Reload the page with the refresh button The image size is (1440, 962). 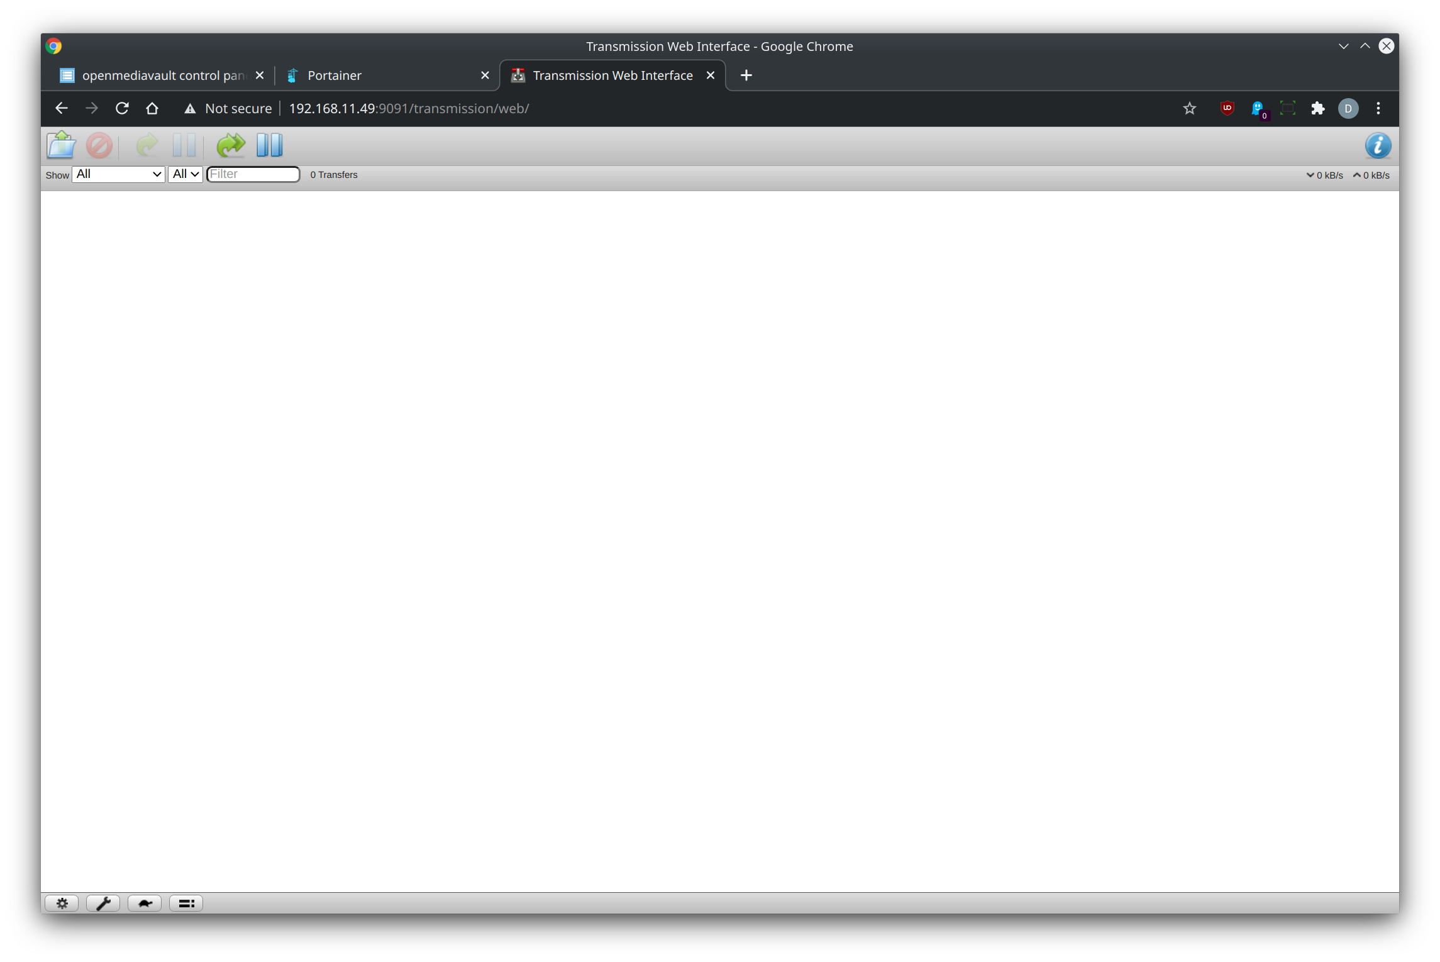(122, 108)
